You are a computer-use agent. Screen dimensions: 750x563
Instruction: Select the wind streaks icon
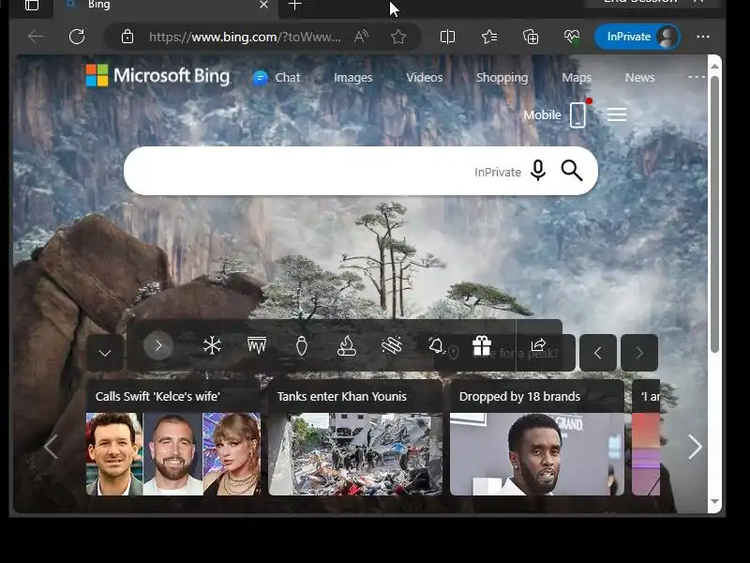tap(391, 345)
